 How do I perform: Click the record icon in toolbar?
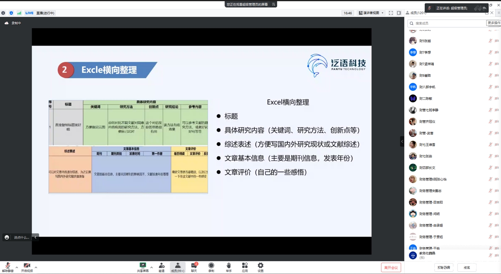(211, 267)
